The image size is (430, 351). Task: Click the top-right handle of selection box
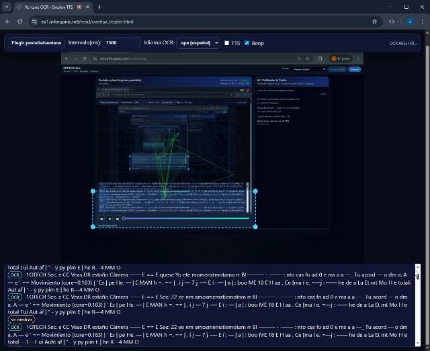pyautogui.click(x=255, y=191)
